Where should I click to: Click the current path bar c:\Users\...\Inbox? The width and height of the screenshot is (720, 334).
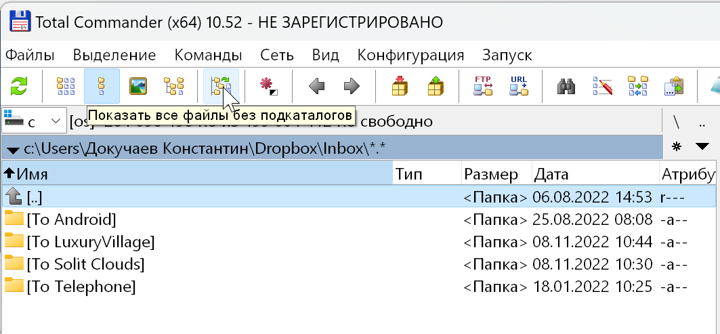[x=333, y=148]
